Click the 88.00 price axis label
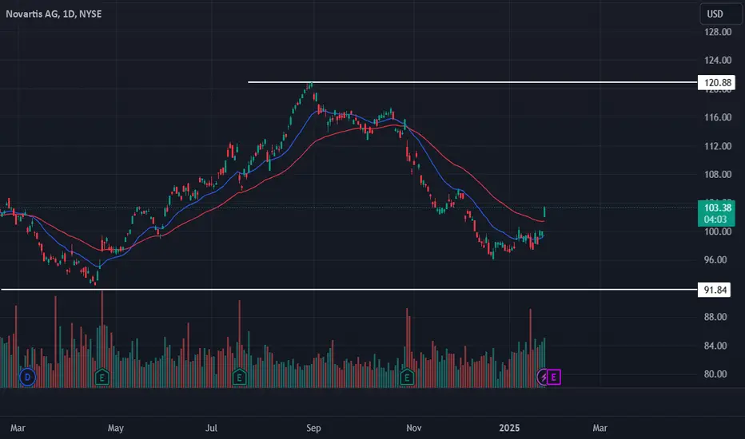This screenshot has height=439, width=745. point(715,317)
